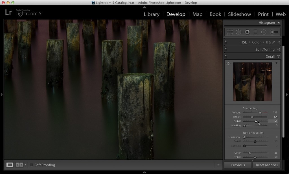Click the main pier pilings photo
The height and width of the screenshot is (174, 289).
[113, 90]
